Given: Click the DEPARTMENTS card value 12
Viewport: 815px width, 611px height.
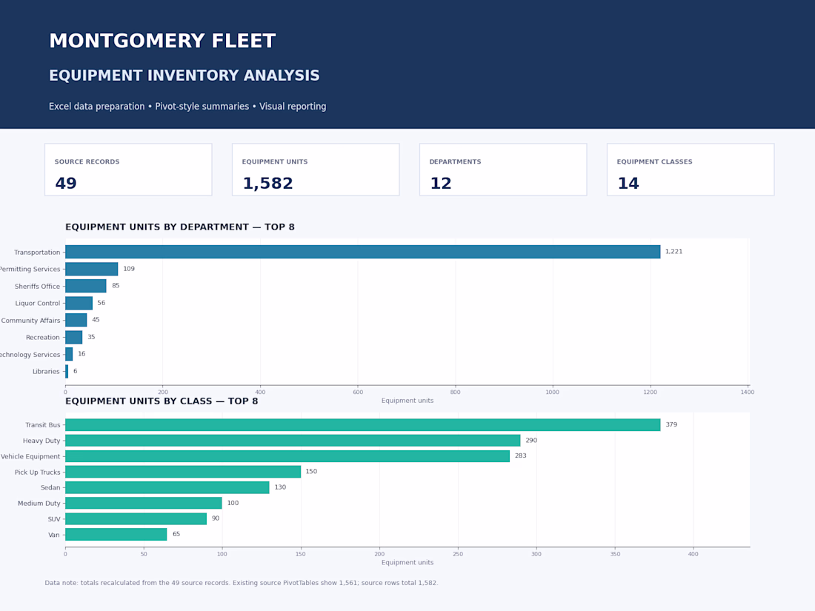Looking at the screenshot, I should 440,184.
